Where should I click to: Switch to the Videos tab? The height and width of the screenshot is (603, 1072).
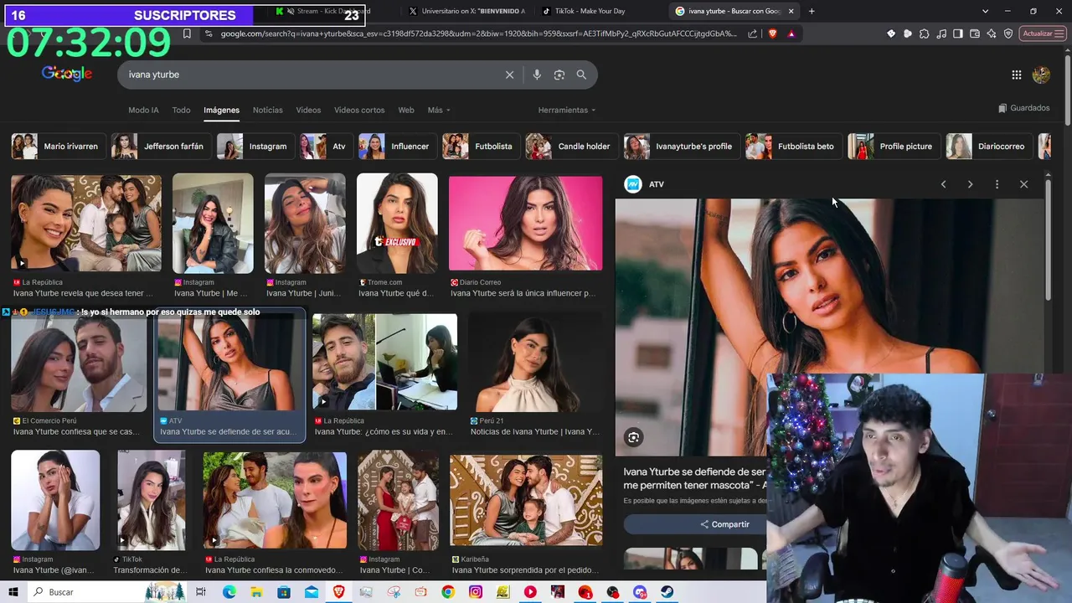(308, 110)
